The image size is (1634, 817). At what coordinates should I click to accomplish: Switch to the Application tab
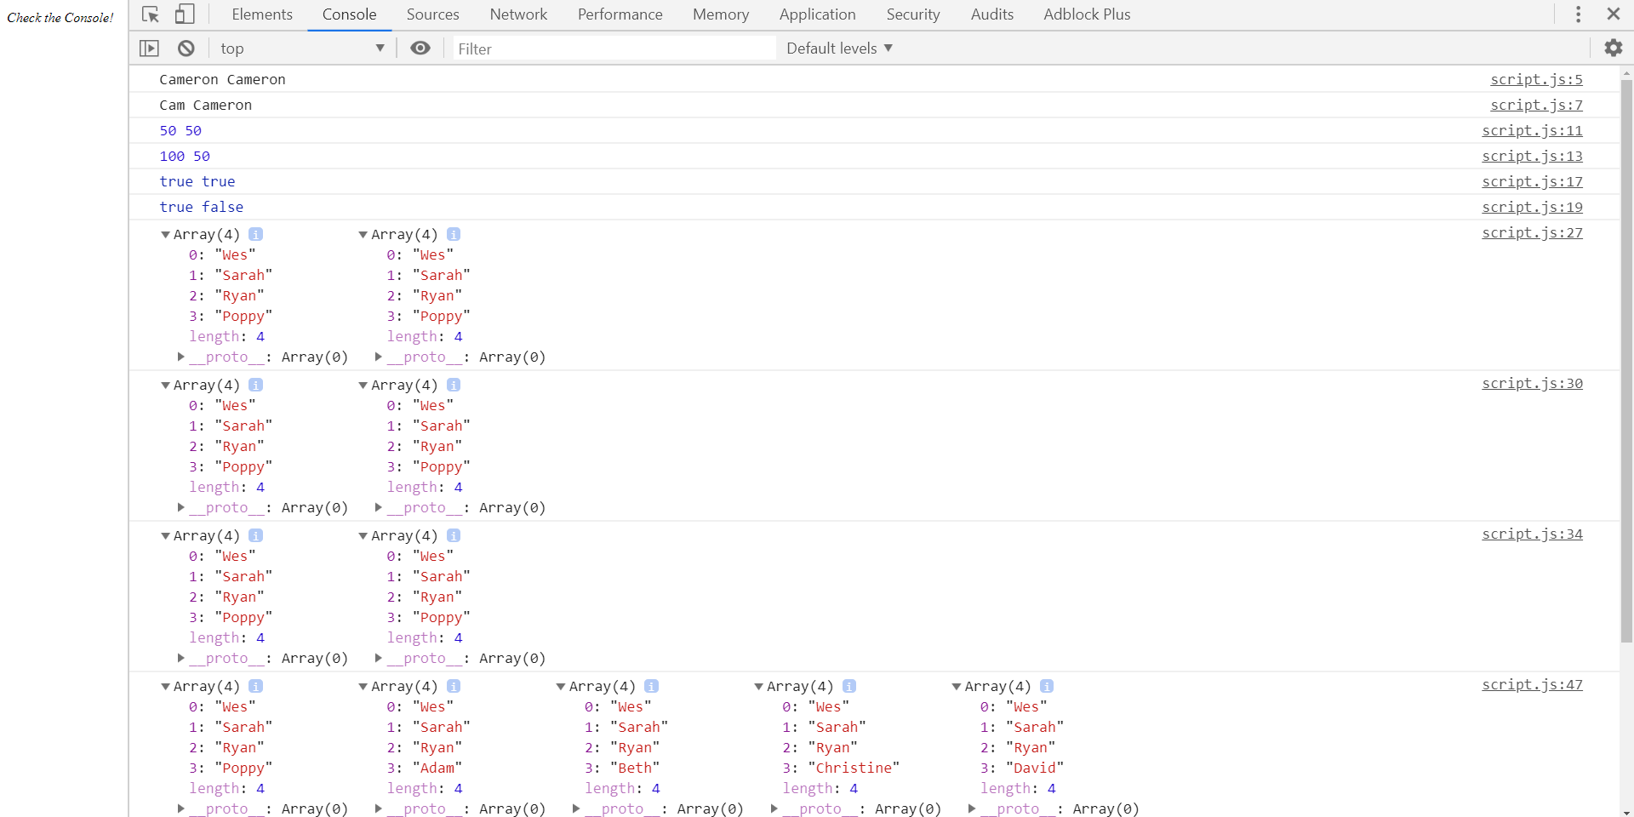pyautogui.click(x=817, y=14)
